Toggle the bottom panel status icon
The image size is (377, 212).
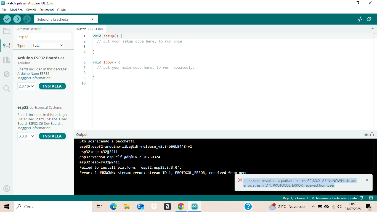point(371,198)
